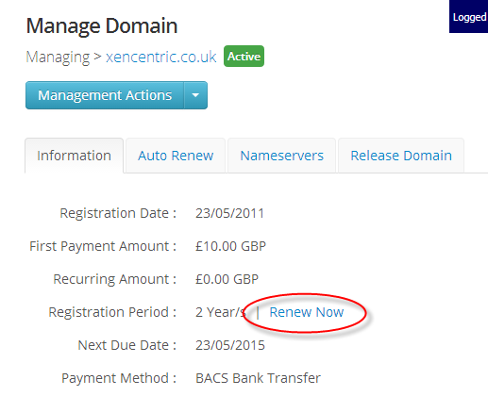Switch to the Information tab
This screenshot has width=488, height=396.
[74, 156]
